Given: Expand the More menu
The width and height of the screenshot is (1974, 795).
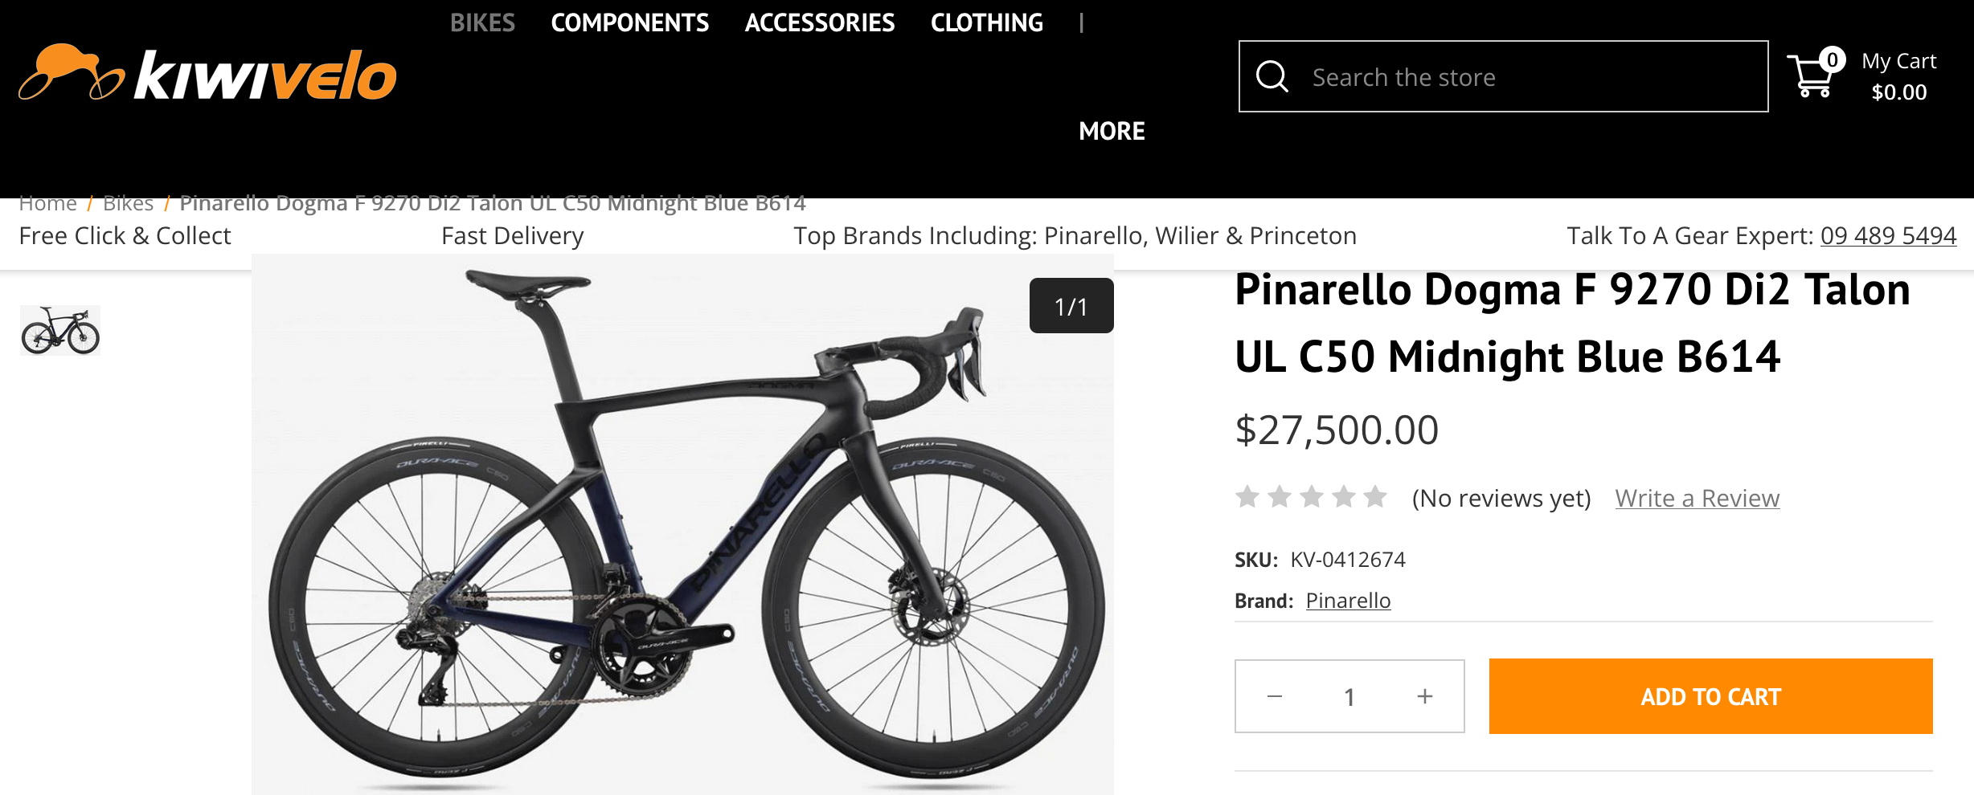Looking at the screenshot, I should point(1112,131).
